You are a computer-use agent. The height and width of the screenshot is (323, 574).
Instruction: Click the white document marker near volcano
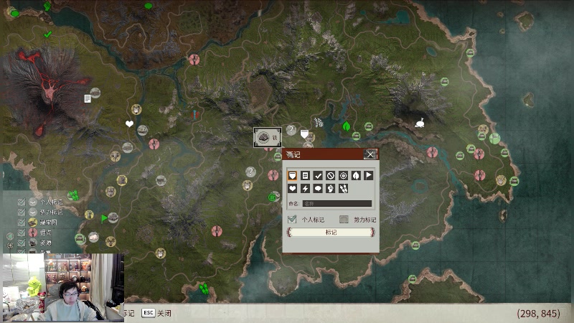tap(87, 98)
